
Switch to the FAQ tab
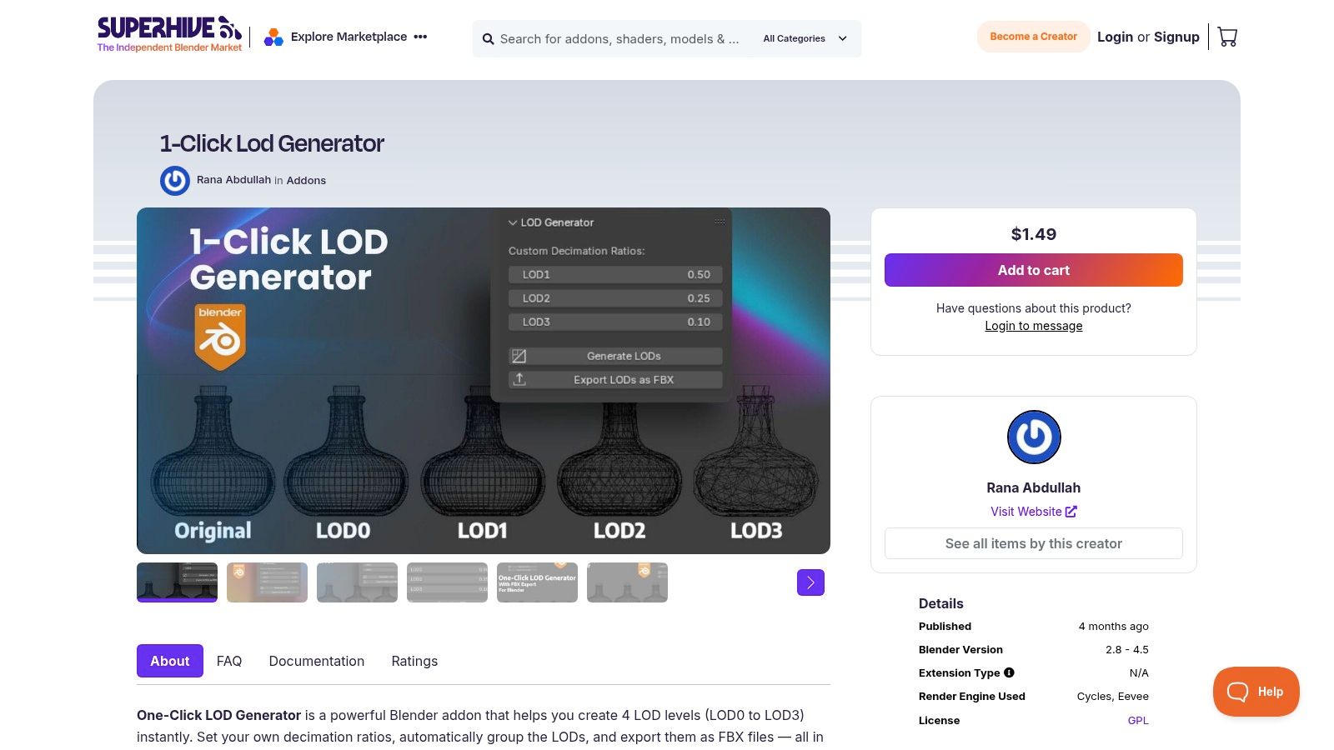coord(229,661)
